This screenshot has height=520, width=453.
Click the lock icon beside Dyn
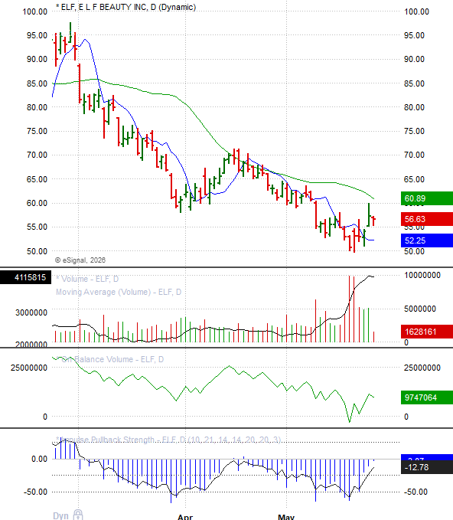coord(78,515)
